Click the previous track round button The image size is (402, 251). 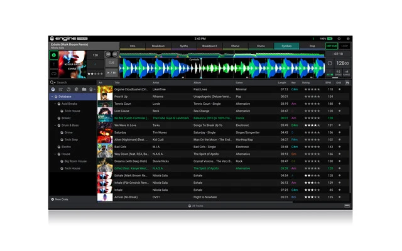click(x=108, y=55)
